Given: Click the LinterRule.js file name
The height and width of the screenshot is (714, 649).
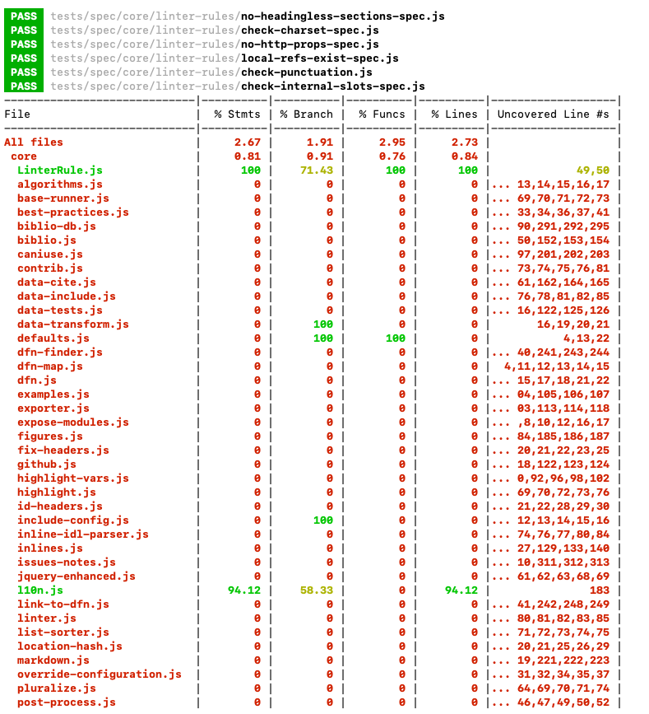Looking at the screenshot, I should 60,170.
